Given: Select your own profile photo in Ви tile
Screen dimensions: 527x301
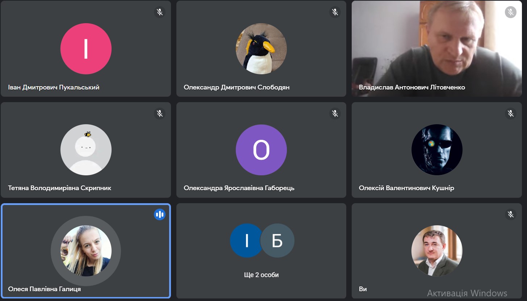Looking at the screenshot, I should (437, 251).
